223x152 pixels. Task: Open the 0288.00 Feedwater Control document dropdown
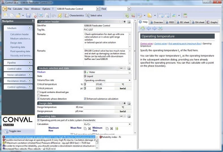[98, 9]
